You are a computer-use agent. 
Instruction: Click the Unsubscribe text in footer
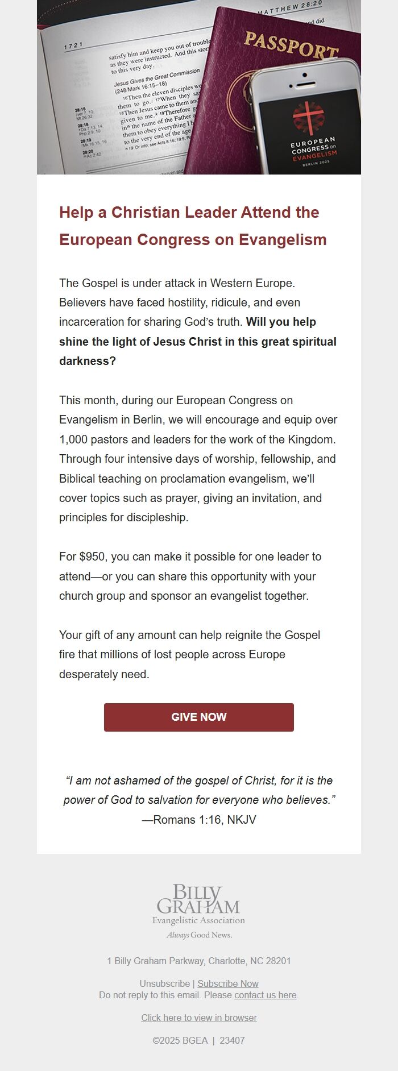(164, 983)
